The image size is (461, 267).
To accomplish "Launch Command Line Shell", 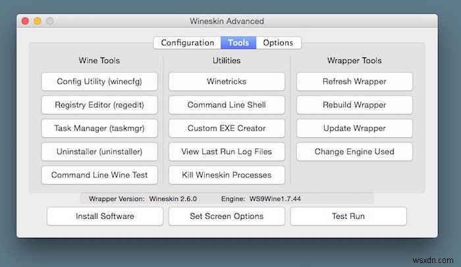I will pos(227,105).
